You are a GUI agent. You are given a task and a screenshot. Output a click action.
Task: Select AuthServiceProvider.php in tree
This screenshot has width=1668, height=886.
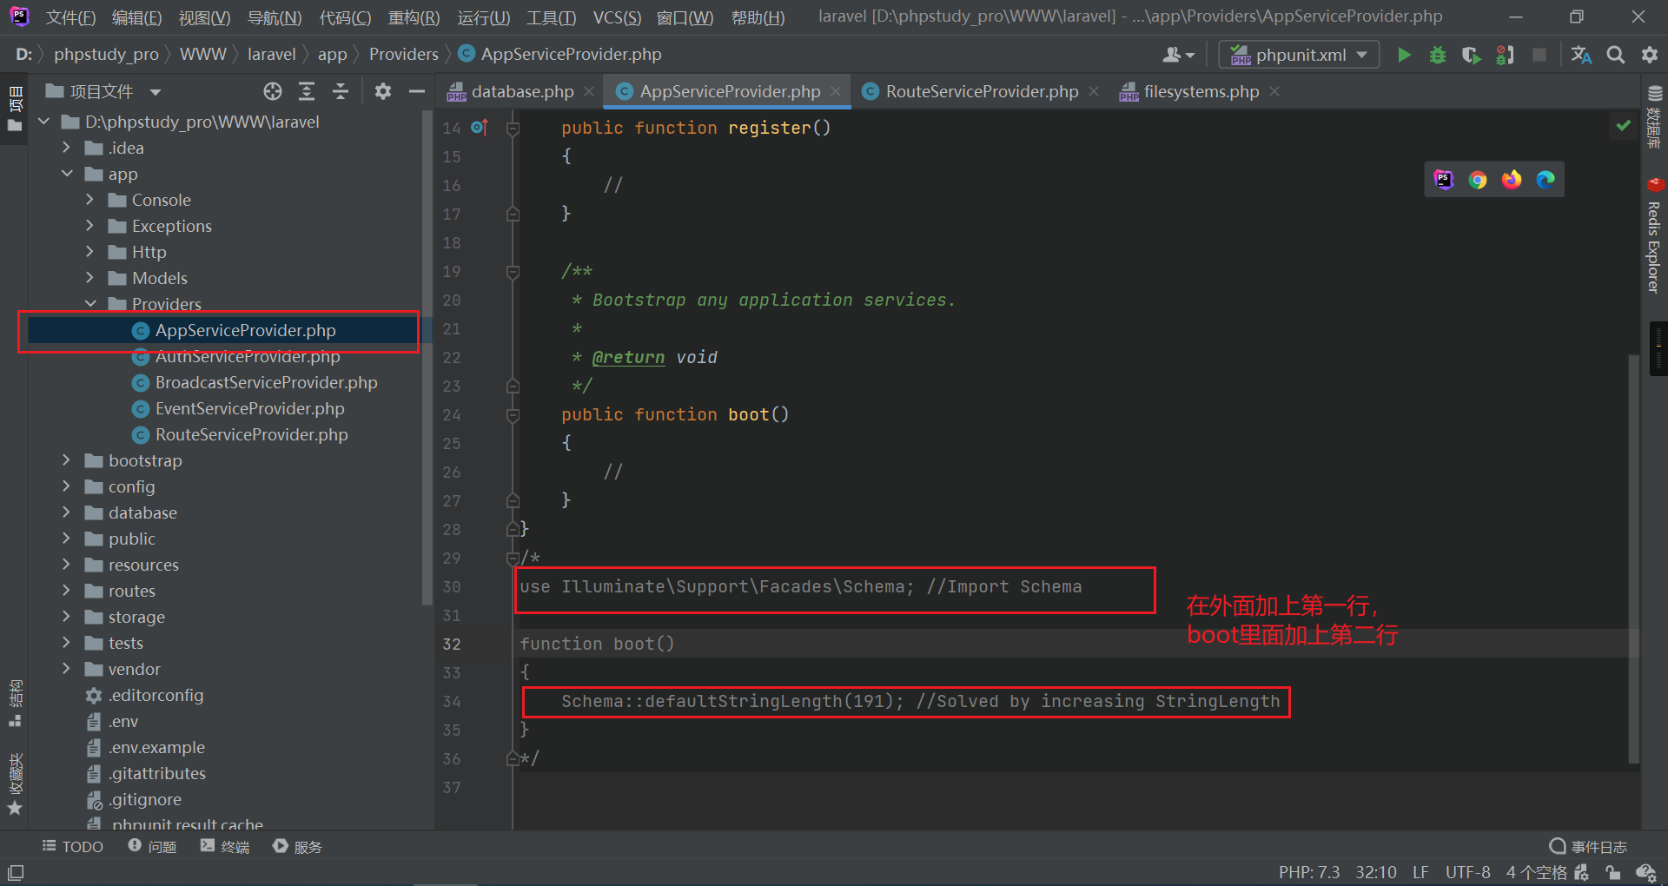point(248,356)
